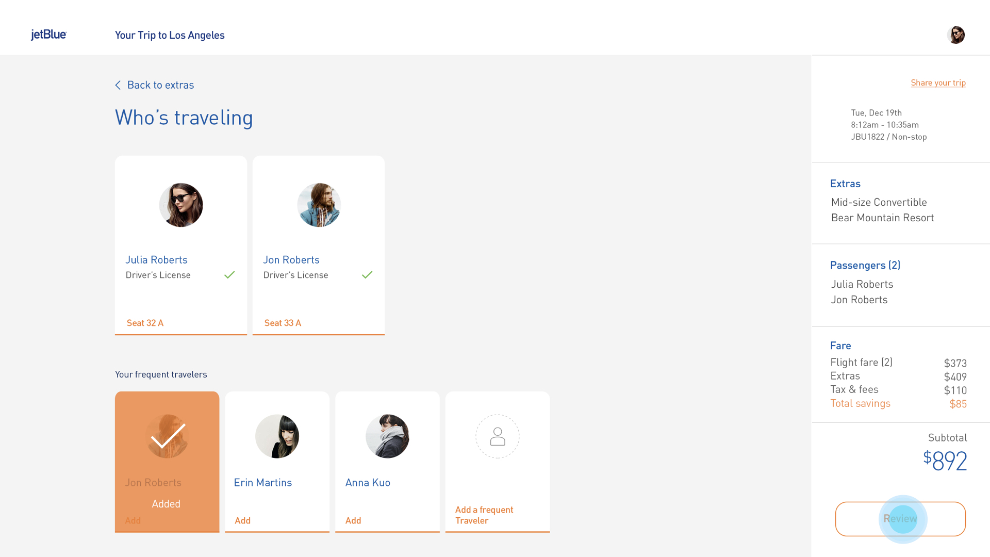The height and width of the screenshot is (557, 990).
Task: Click Anna Kuo's profile photo
Action: pyautogui.click(x=387, y=436)
